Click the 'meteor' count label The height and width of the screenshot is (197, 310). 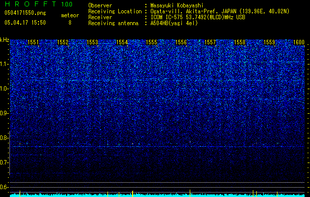(x=70, y=15)
